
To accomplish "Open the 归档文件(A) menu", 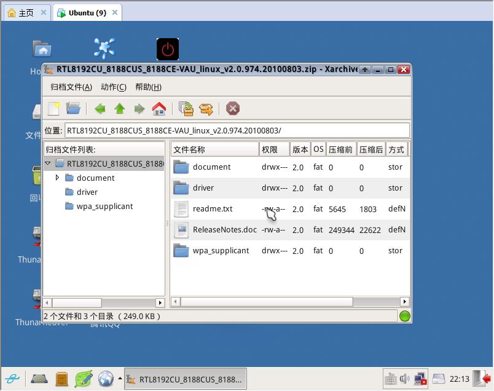I will (71, 87).
